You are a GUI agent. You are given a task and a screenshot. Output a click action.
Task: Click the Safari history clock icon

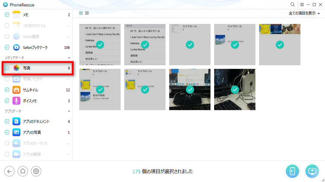pyautogui.click(x=16, y=36)
